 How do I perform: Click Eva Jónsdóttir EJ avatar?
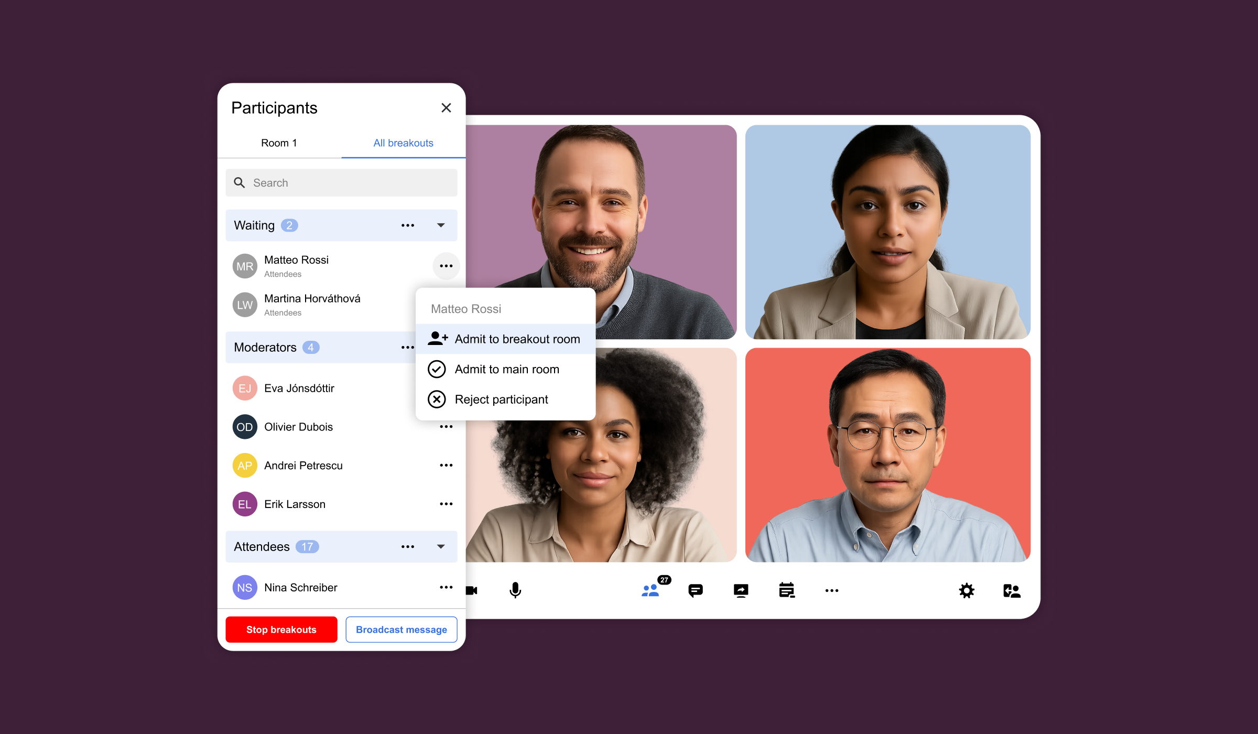[x=245, y=388]
